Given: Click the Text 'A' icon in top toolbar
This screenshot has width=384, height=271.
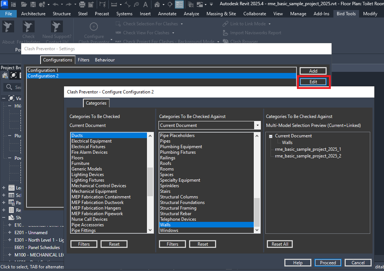Looking at the screenshot, I should 145,4.
